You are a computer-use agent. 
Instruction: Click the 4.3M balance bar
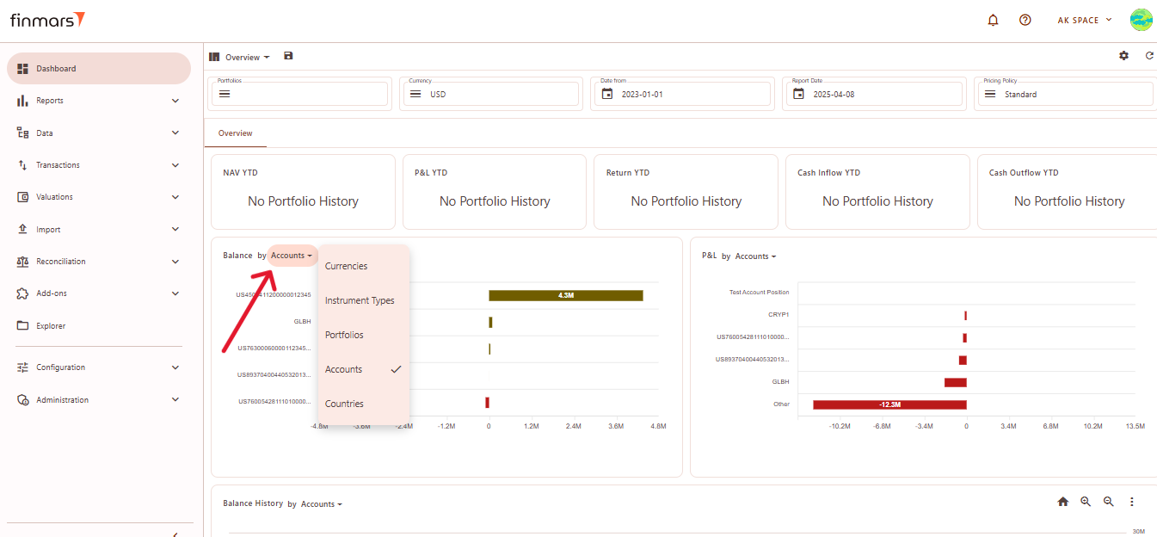click(x=565, y=295)
